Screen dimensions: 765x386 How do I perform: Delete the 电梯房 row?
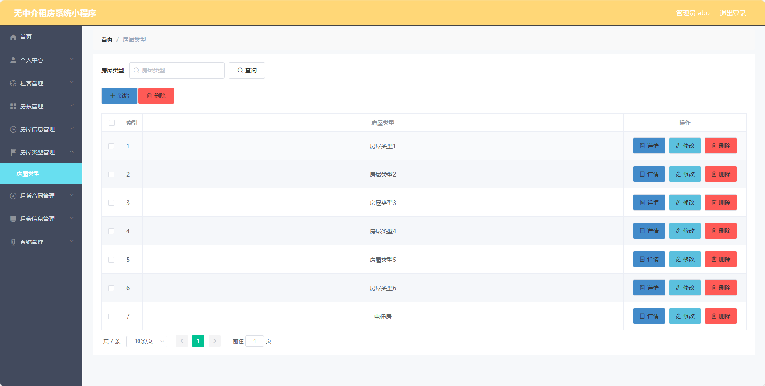(721, 316)
